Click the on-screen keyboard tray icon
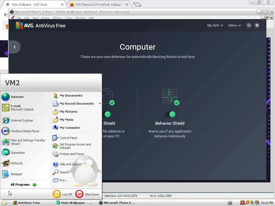Viewport: 275px width, 206px height. point(230,203)
